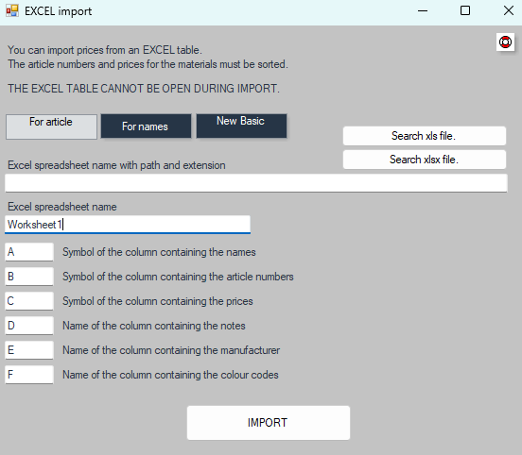522x455 pixels.
Task: Click 'Symbol of the column containing the article numbers' label
Action: (178, 277)
